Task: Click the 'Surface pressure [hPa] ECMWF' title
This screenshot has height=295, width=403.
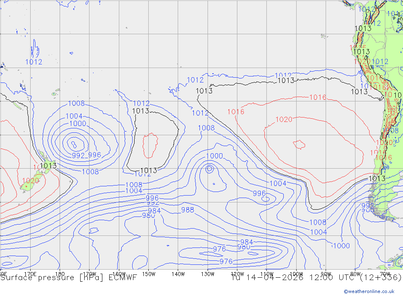Action: point(69,278)
